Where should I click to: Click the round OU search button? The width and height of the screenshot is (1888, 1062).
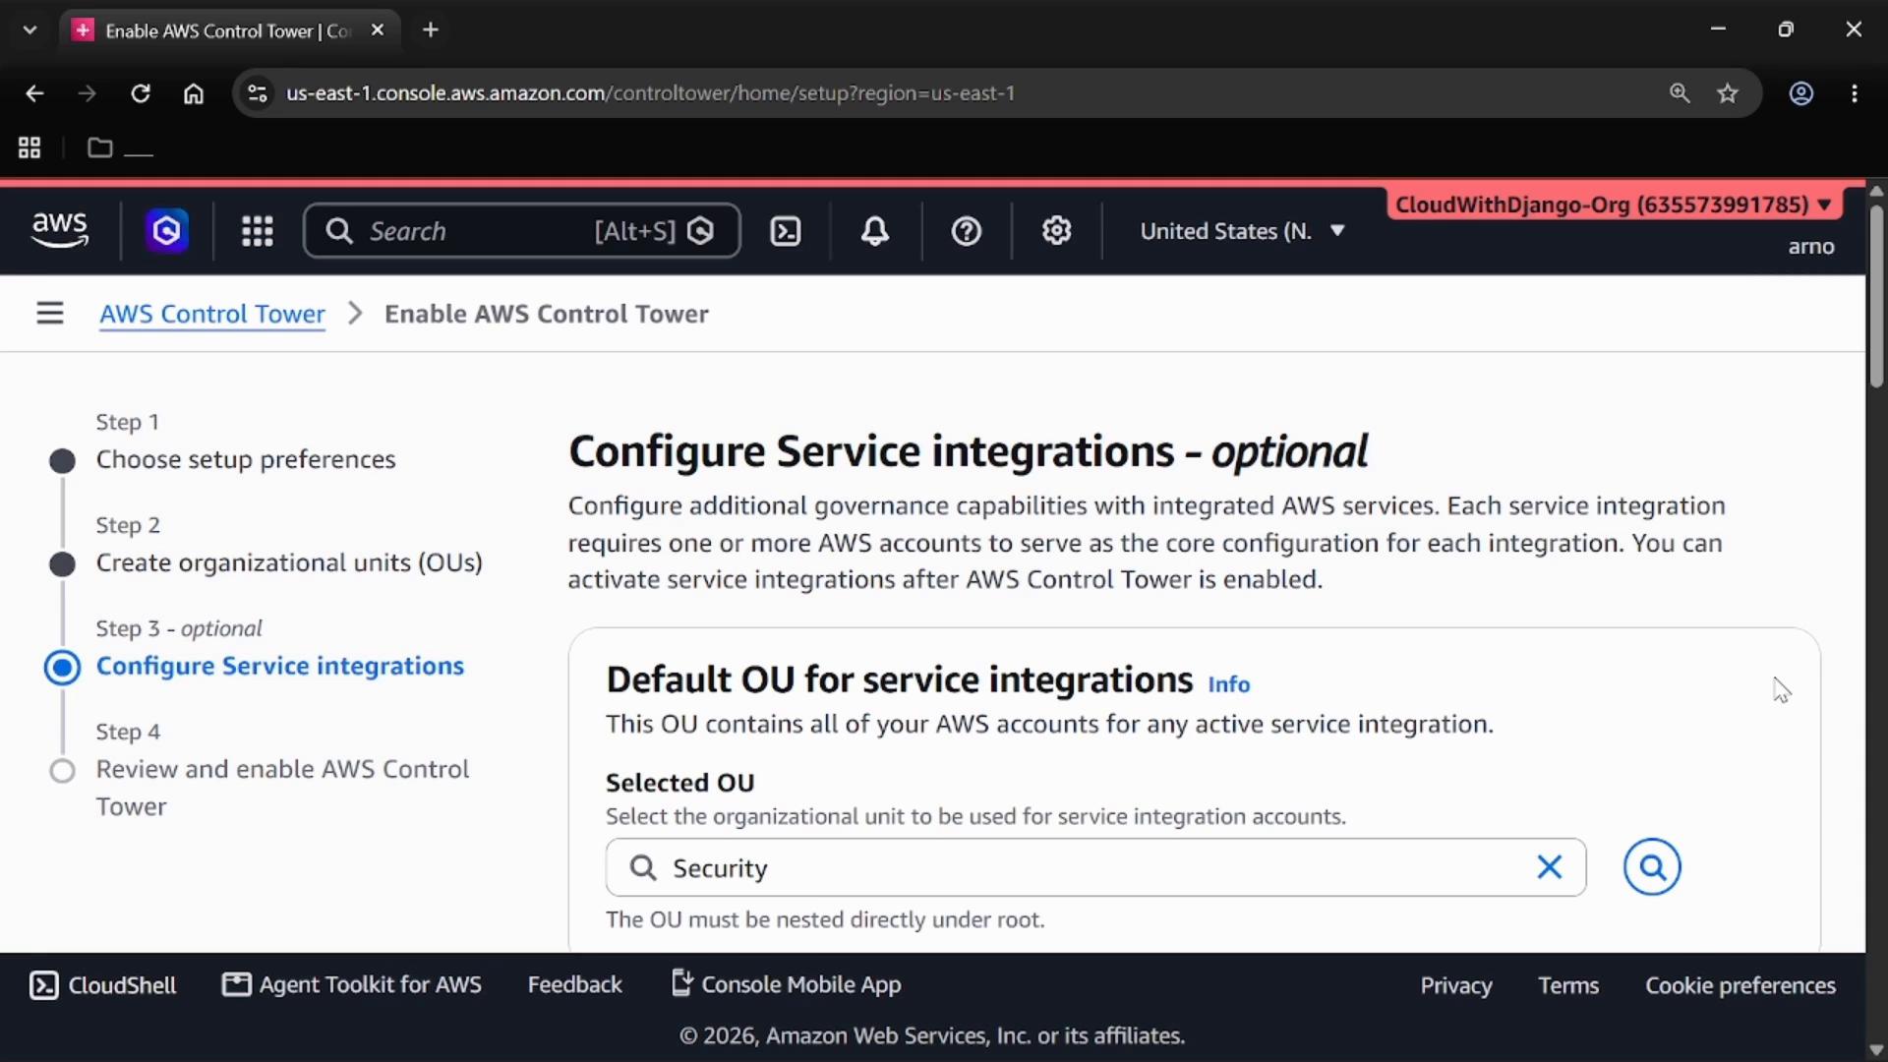1652,867
